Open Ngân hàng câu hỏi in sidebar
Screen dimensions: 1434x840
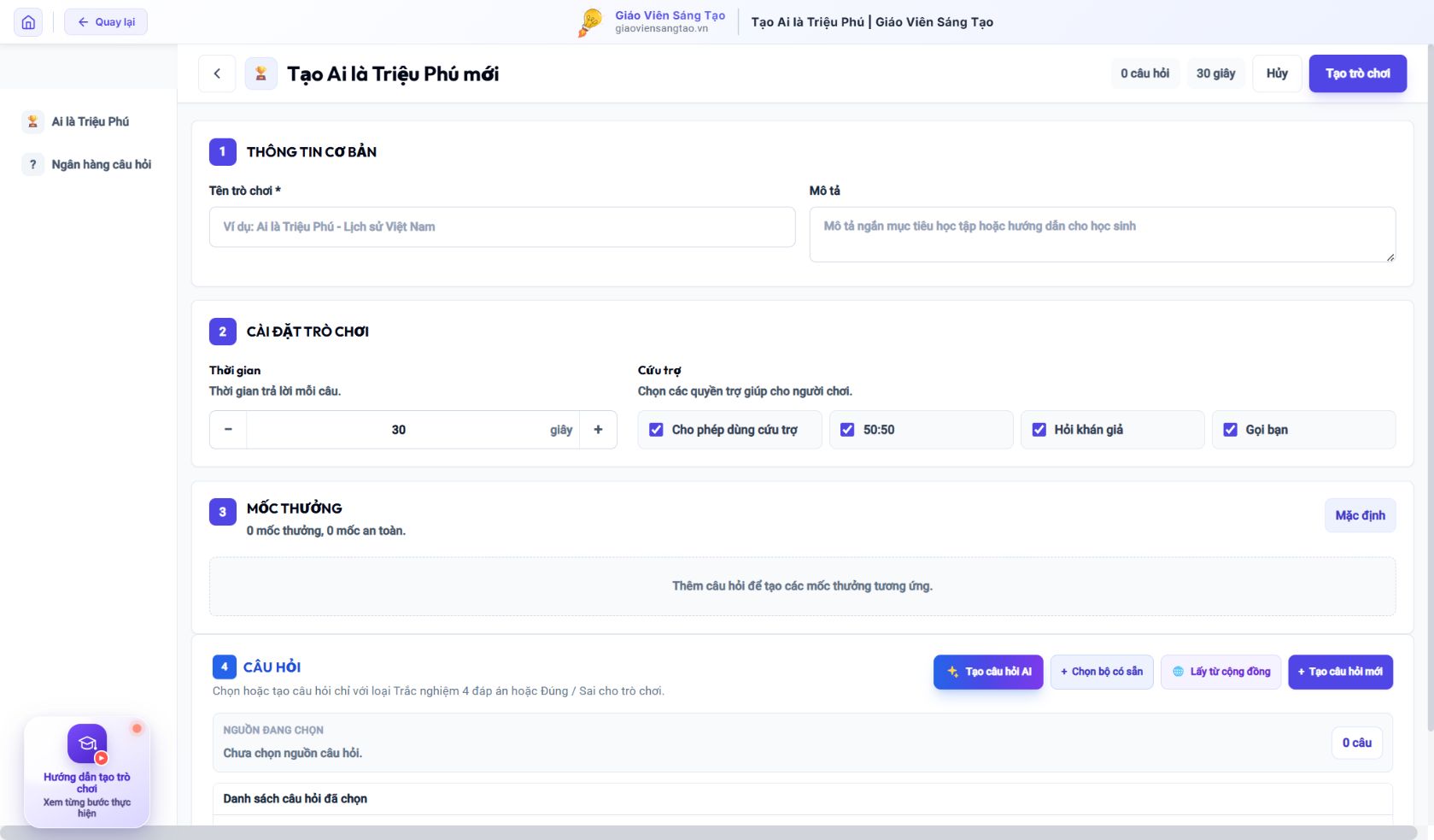click(x=88, y=164)
